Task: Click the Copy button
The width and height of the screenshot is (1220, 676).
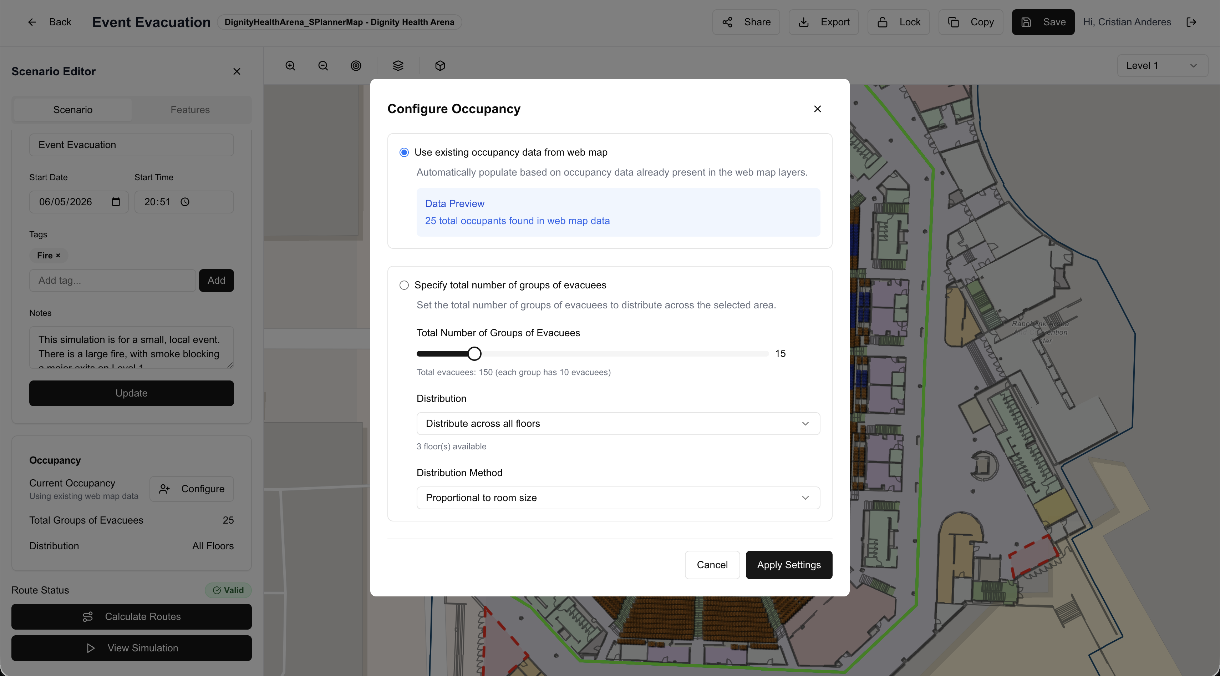Action: (970, 22)
